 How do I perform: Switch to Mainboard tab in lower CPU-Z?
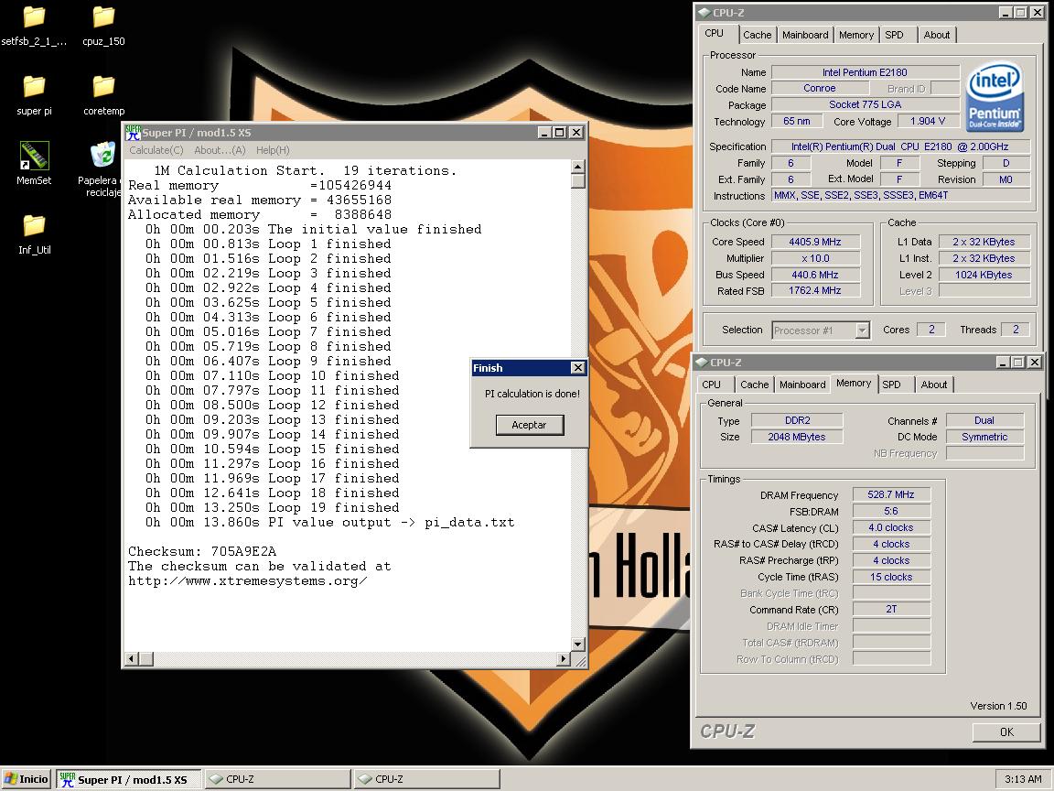coord(801,385)
